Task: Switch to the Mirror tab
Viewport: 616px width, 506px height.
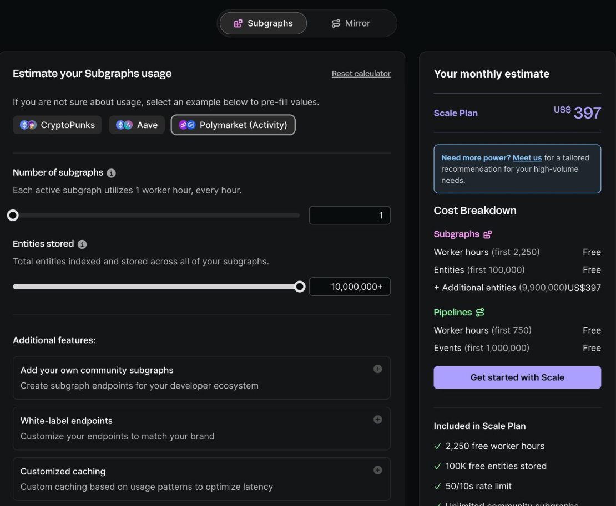Action: point(351,23)
